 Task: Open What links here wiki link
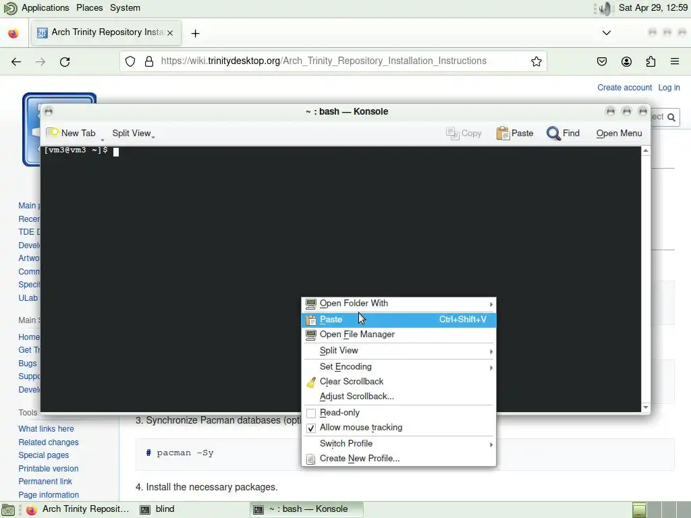[47, 428]
